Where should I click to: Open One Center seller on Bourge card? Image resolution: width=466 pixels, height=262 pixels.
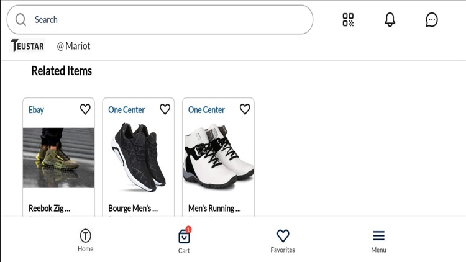126,110
